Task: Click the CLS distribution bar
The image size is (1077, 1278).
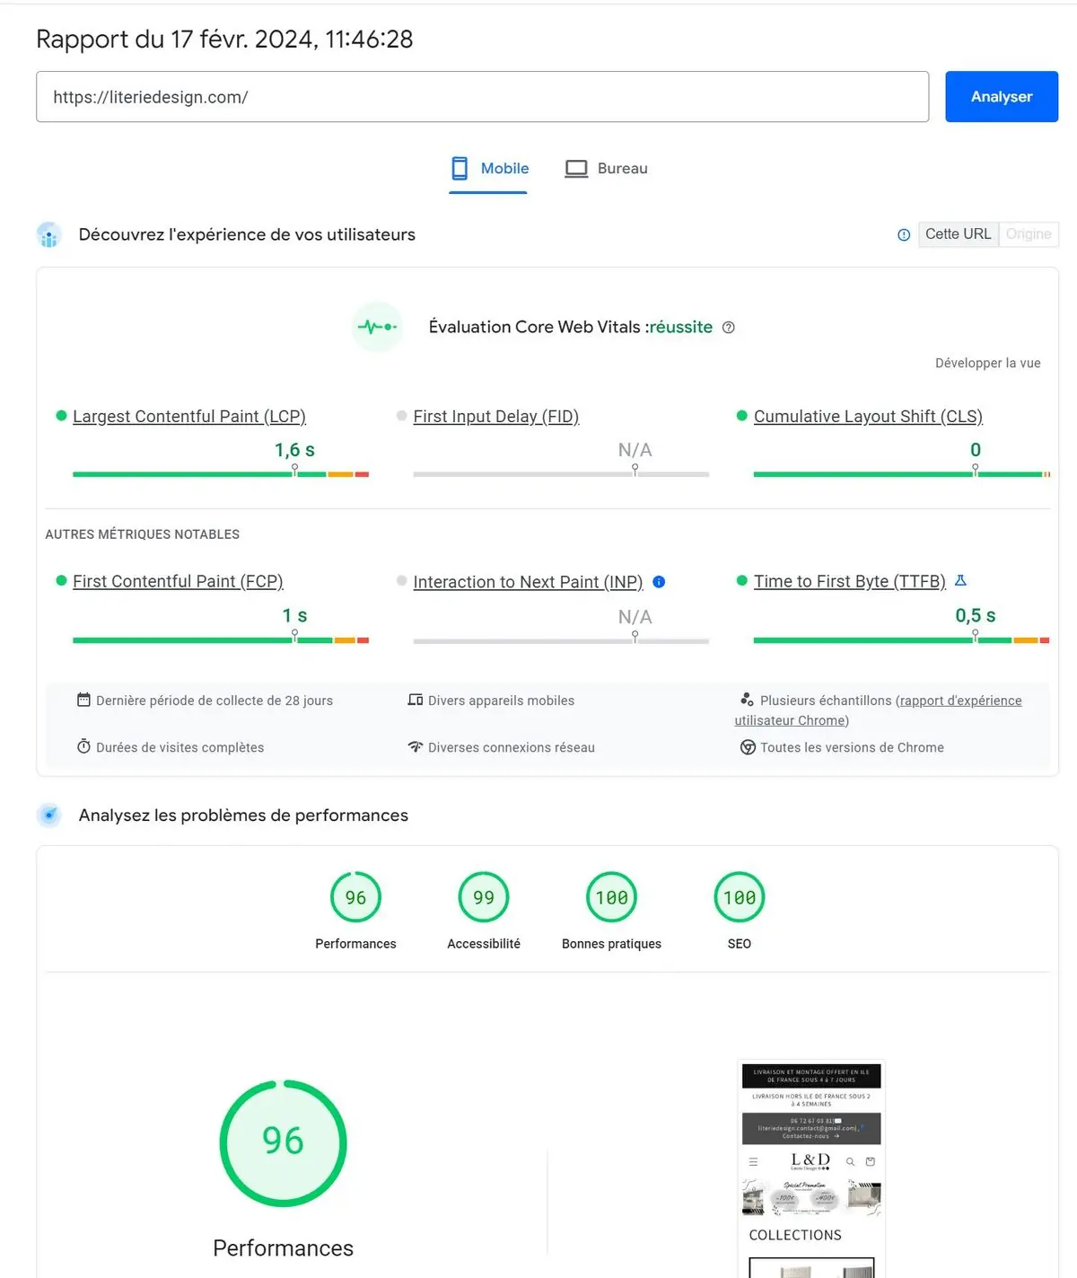Action: click(x=902, y=473)
